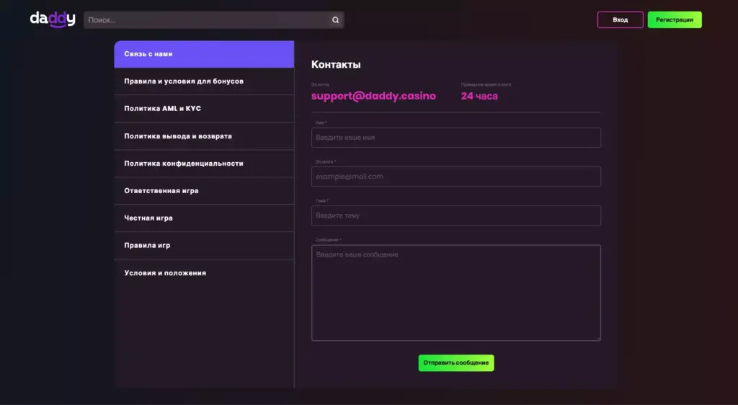The height and width of the screenshot is (405, 738).
Task: Focus the Введите ваше имя name field
Action: [x=455, y=138]
